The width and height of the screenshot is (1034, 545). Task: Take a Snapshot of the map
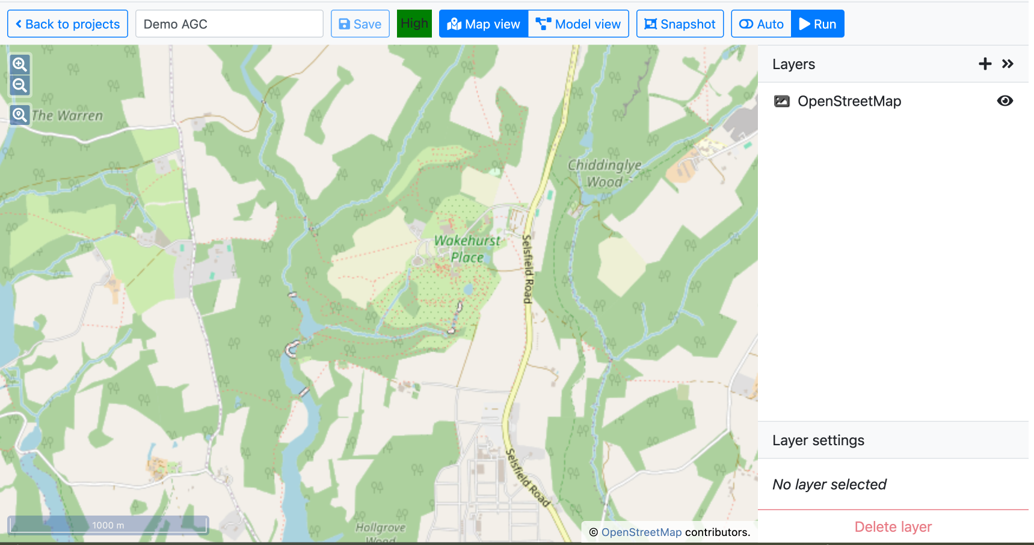pyautogui.click(x=680, y=24)
